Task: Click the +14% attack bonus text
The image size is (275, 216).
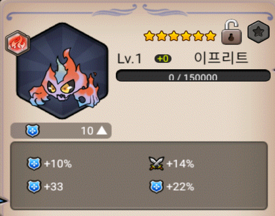Action: (x=180, y=164)
